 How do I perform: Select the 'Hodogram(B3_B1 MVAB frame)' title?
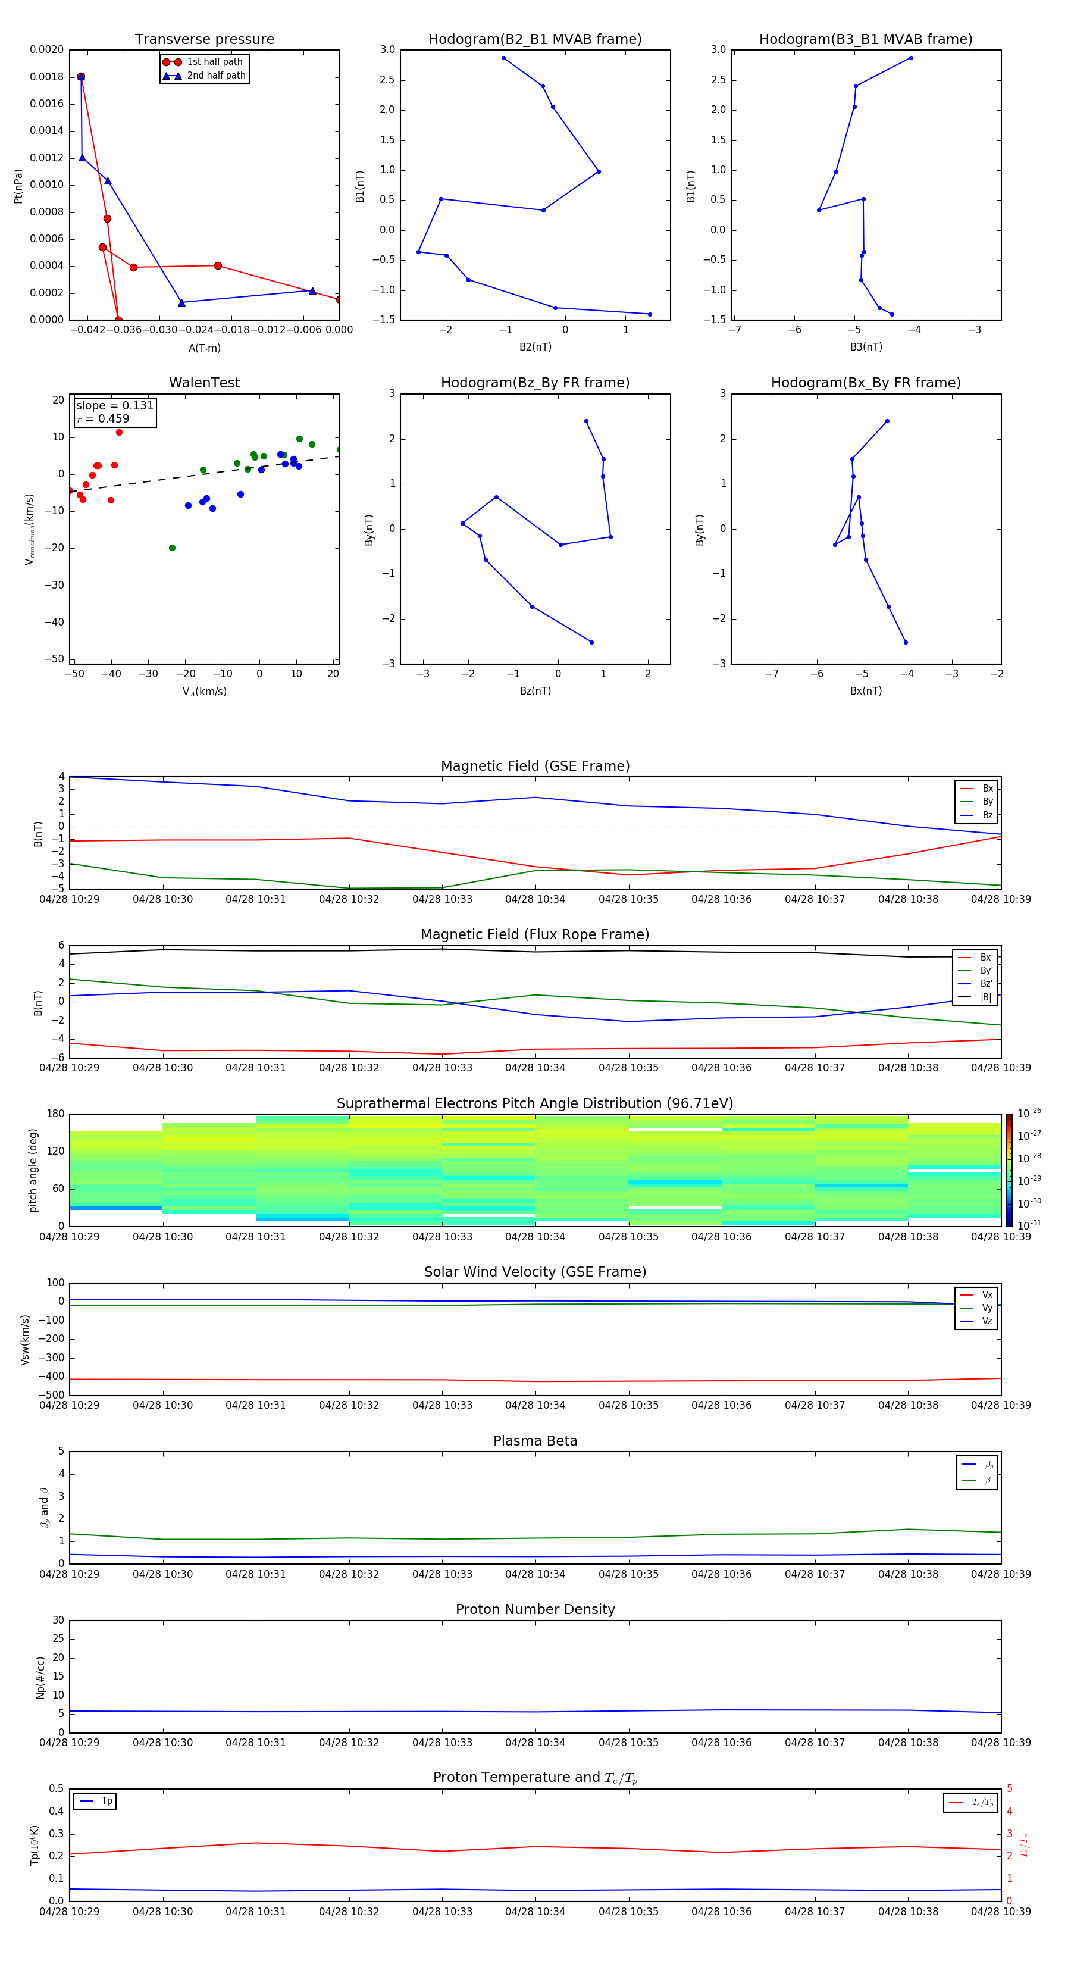coord(866,40)
